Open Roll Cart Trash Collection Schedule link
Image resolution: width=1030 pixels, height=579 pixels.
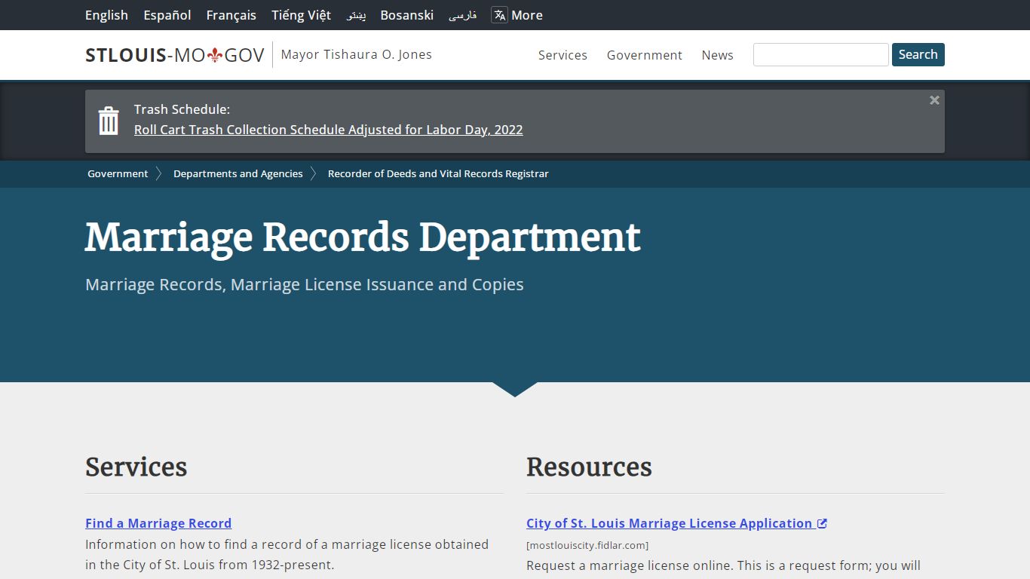(x=329, y=130)
